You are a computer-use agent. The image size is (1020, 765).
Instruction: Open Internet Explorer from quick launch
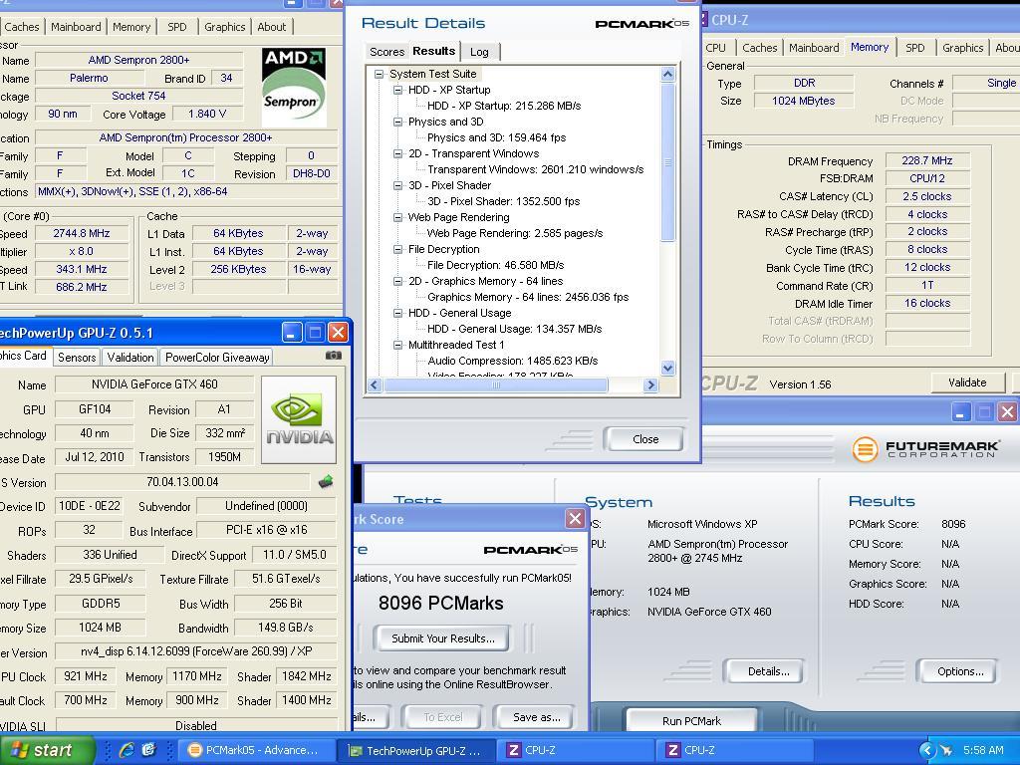coord(127,750)
